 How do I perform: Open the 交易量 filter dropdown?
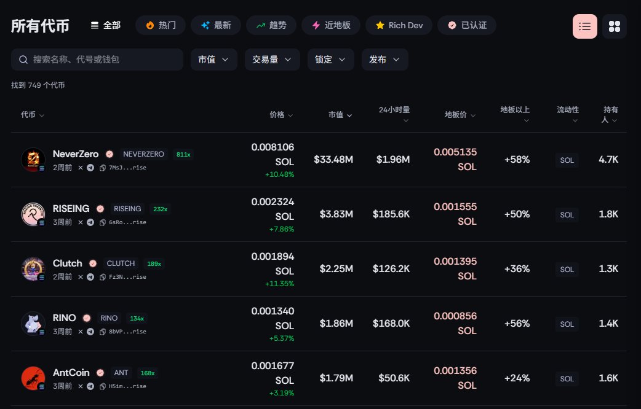[x=273, y=60]
